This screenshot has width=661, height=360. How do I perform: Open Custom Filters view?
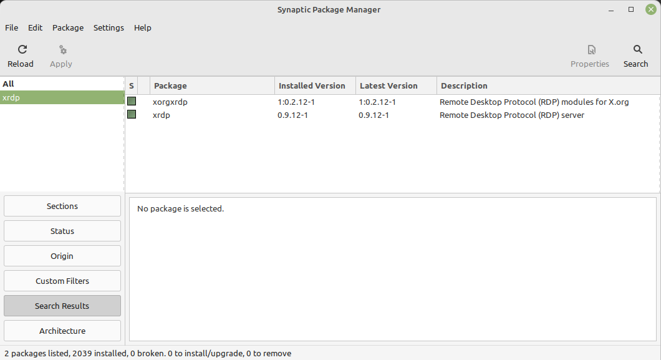point(62,281)
